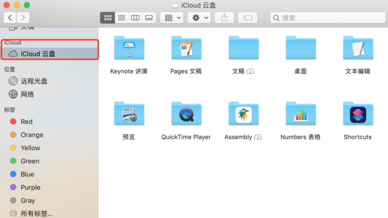
Task: Click the 位置 sidebar section header
Action: [x=10, y=69]
